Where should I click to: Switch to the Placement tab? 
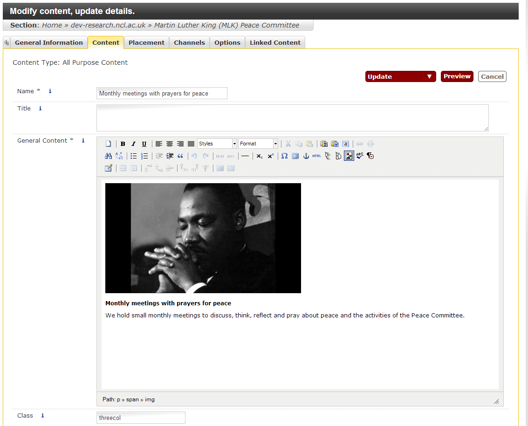146,42
